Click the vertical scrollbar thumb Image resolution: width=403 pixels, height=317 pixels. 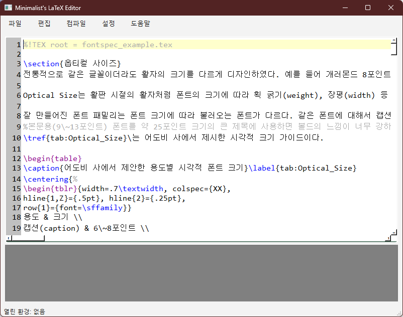click(x=394, y=49)
